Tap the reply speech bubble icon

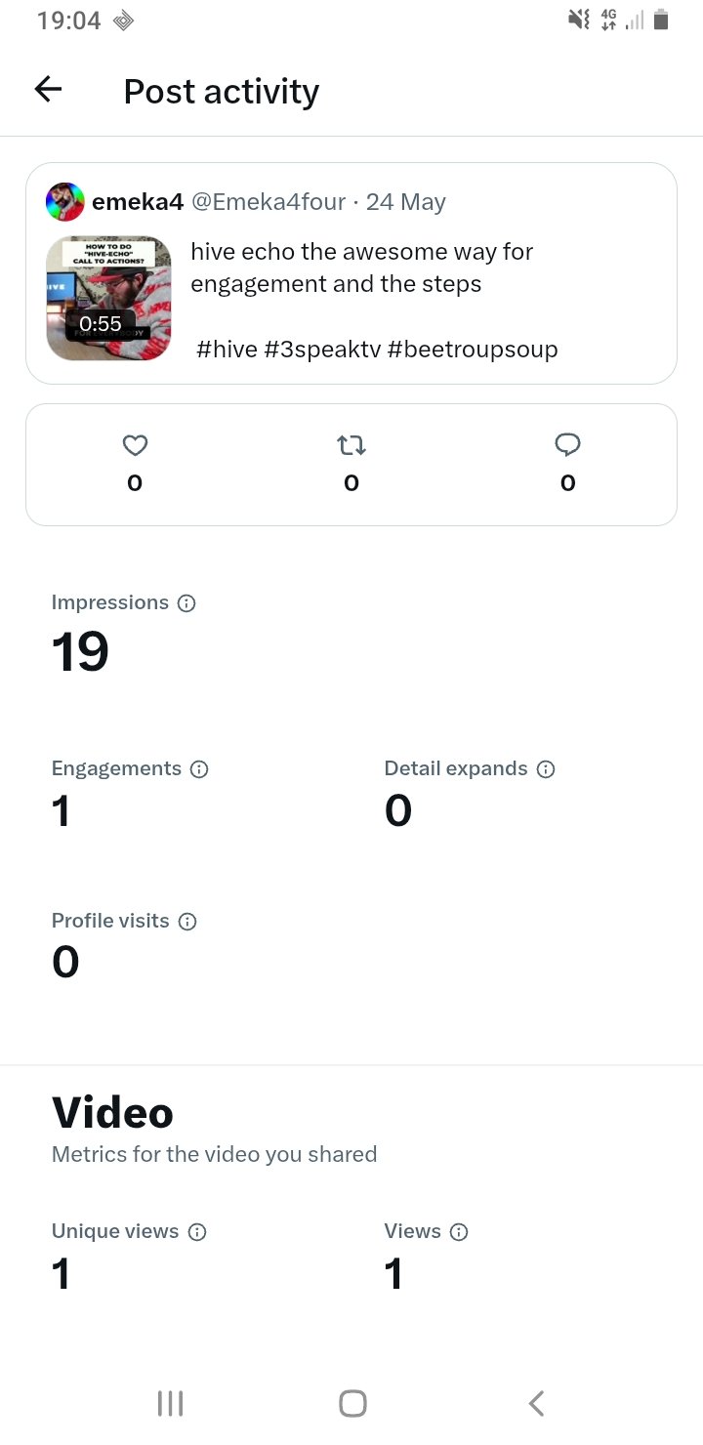coord(567,445)
